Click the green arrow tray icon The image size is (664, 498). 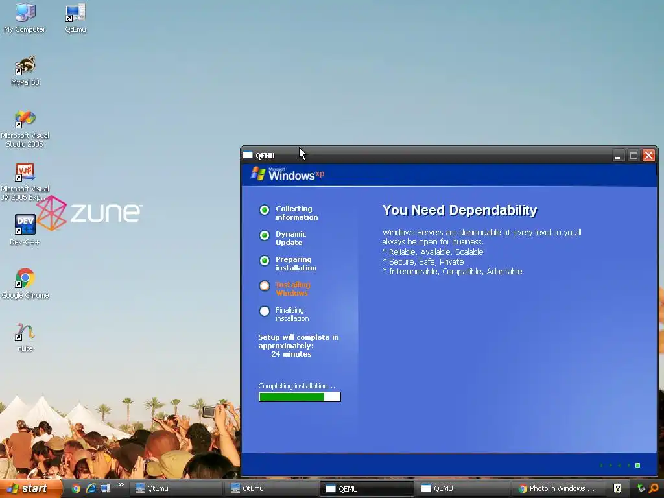[641, 488]
